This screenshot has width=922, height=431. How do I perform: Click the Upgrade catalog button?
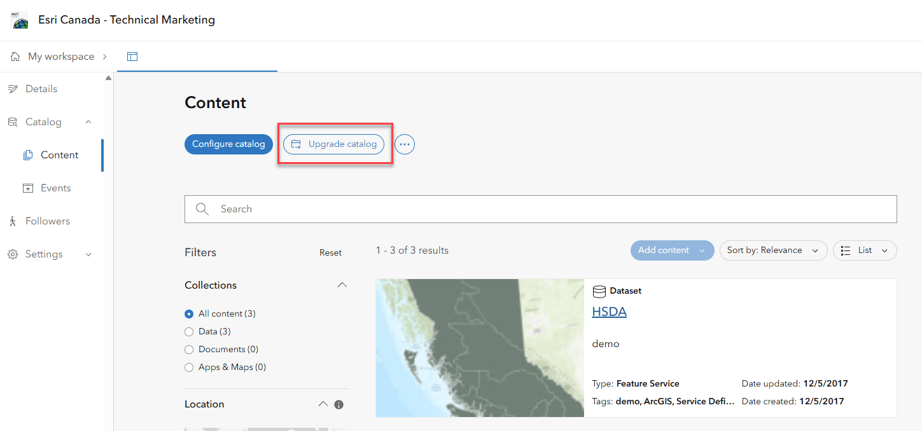tap(333, 144)
